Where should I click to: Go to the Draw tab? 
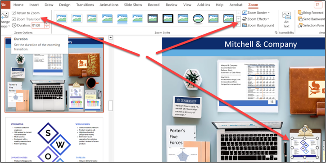(x=49, y=5)
